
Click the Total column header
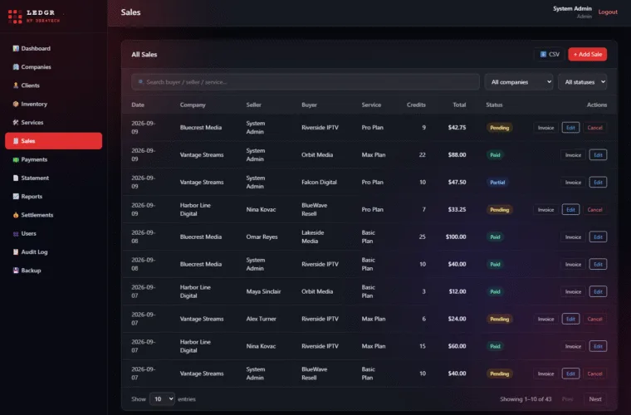click(459, 105)
